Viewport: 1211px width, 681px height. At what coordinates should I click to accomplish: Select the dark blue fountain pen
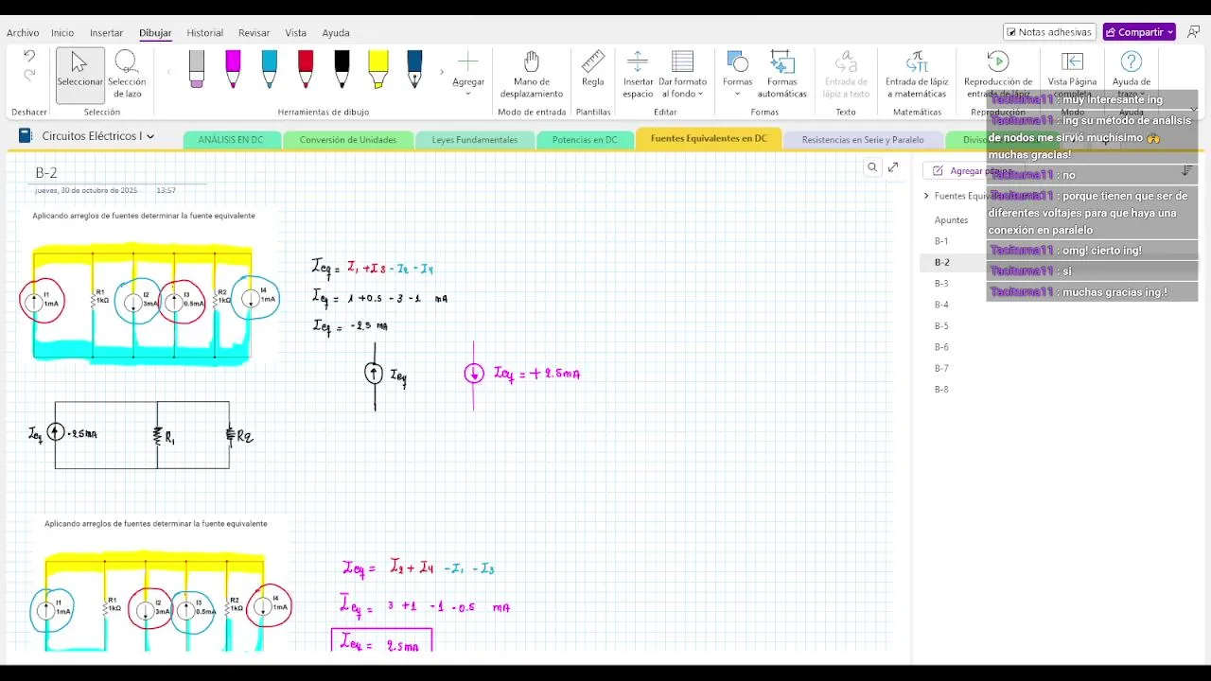(x=414, y=69)
